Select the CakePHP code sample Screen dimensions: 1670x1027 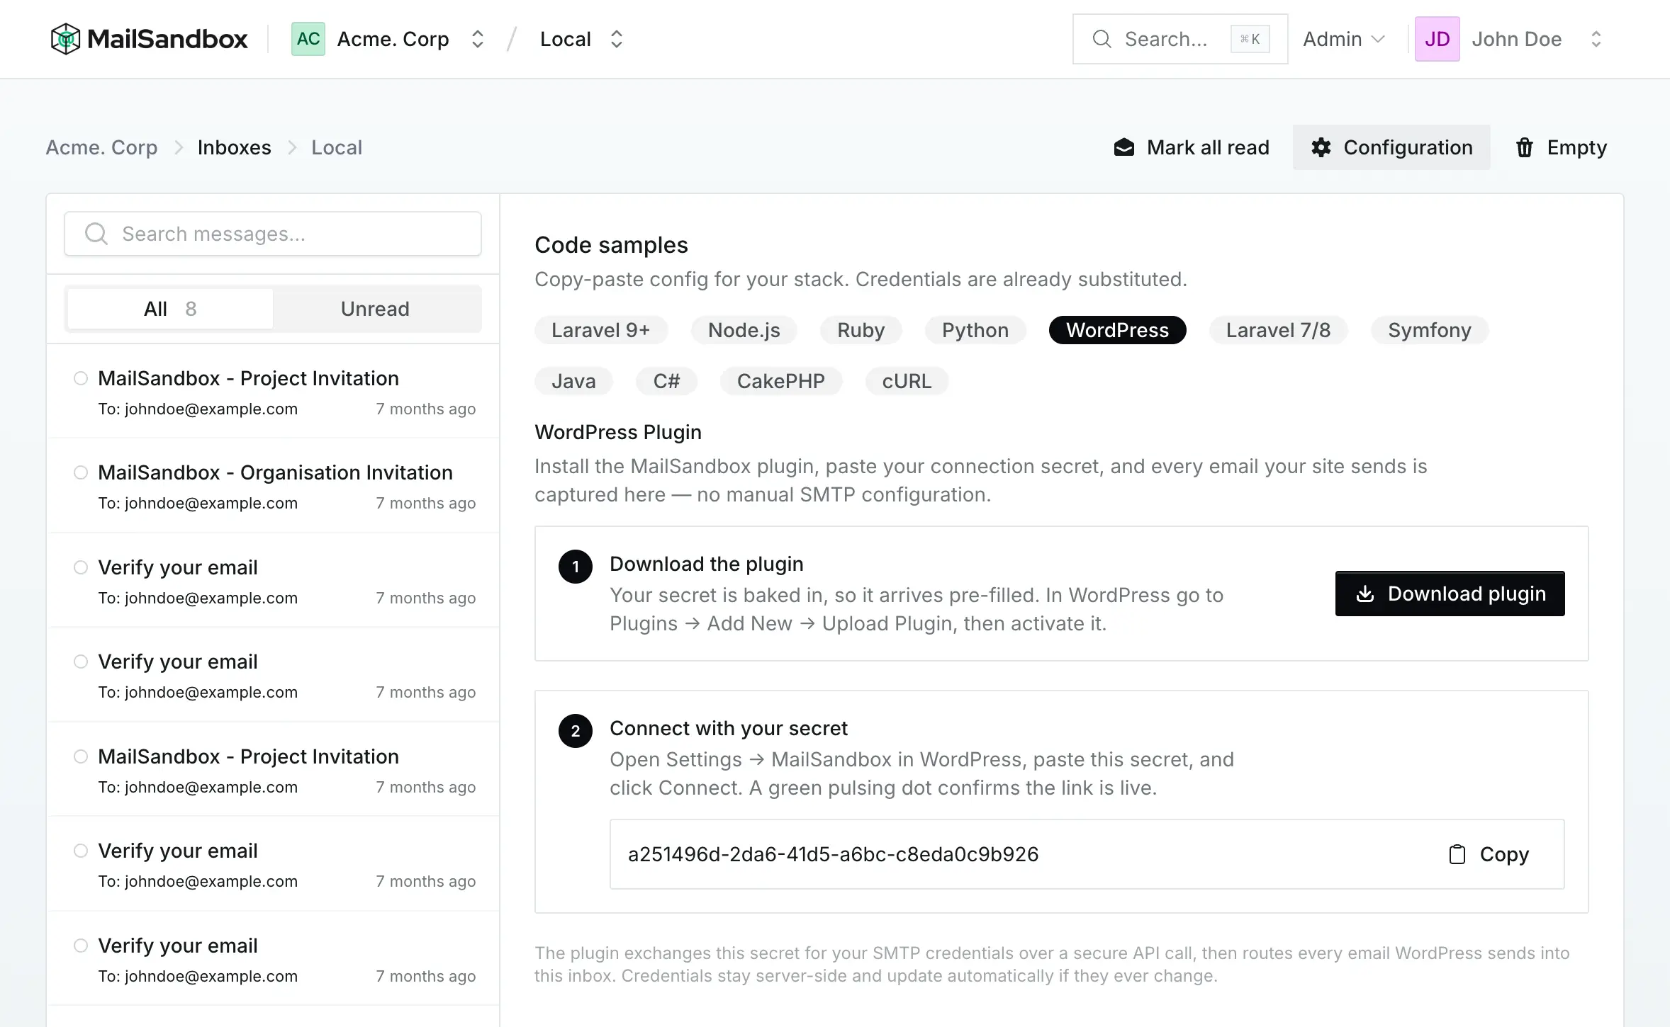point(780,381)
